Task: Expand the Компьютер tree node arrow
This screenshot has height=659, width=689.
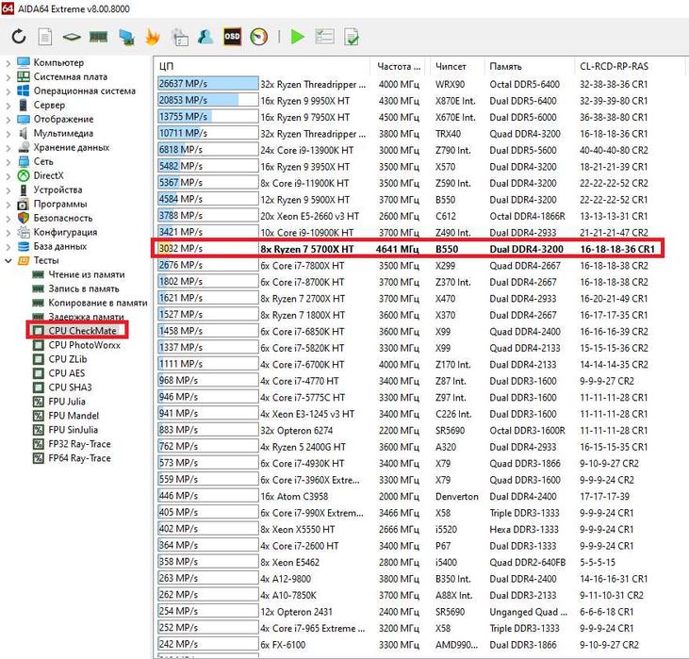Action: pos(8,63)
